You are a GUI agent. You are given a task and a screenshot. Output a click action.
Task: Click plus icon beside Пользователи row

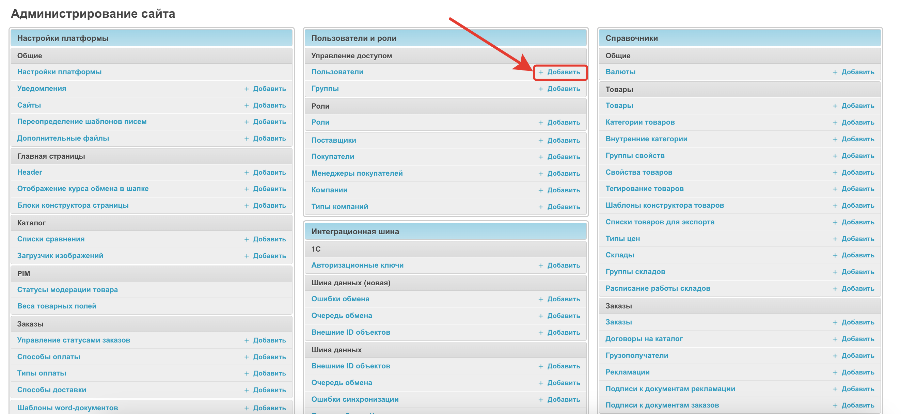coord(541,72)
